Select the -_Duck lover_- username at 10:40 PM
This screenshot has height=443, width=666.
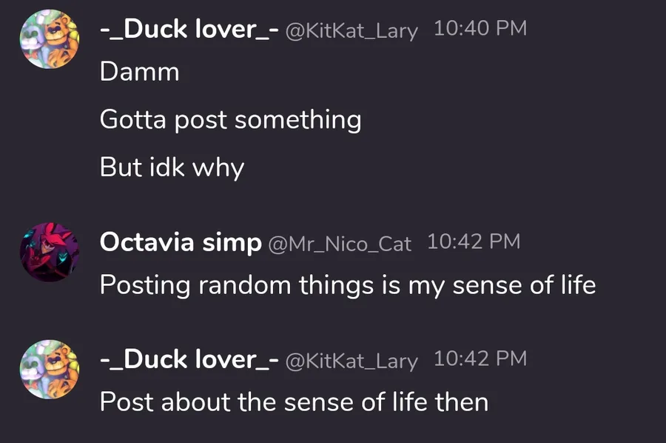click(189, 30)
